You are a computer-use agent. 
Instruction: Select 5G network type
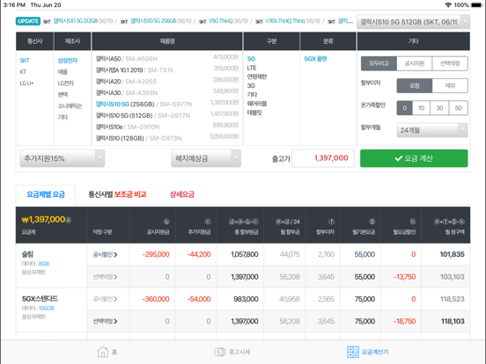pos(251,59)
